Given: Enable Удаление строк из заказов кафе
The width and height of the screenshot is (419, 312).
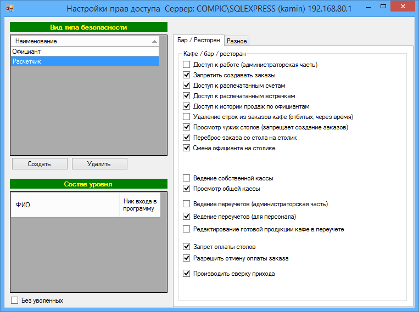Looking at the screenshot, I should pos(187,117).
